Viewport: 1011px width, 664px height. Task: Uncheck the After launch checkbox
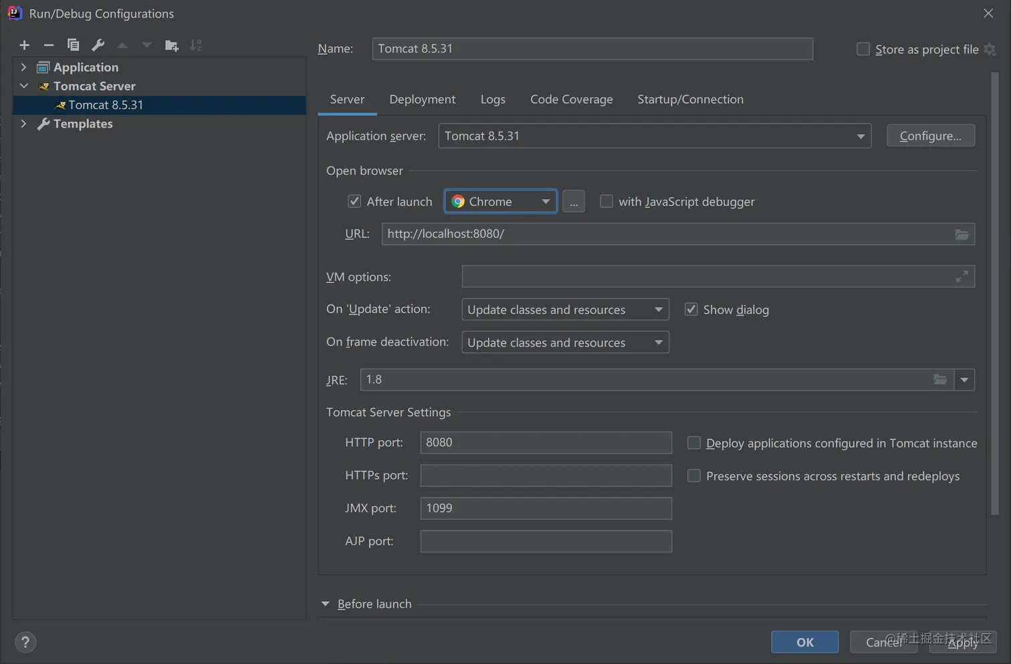coord(354,201)
